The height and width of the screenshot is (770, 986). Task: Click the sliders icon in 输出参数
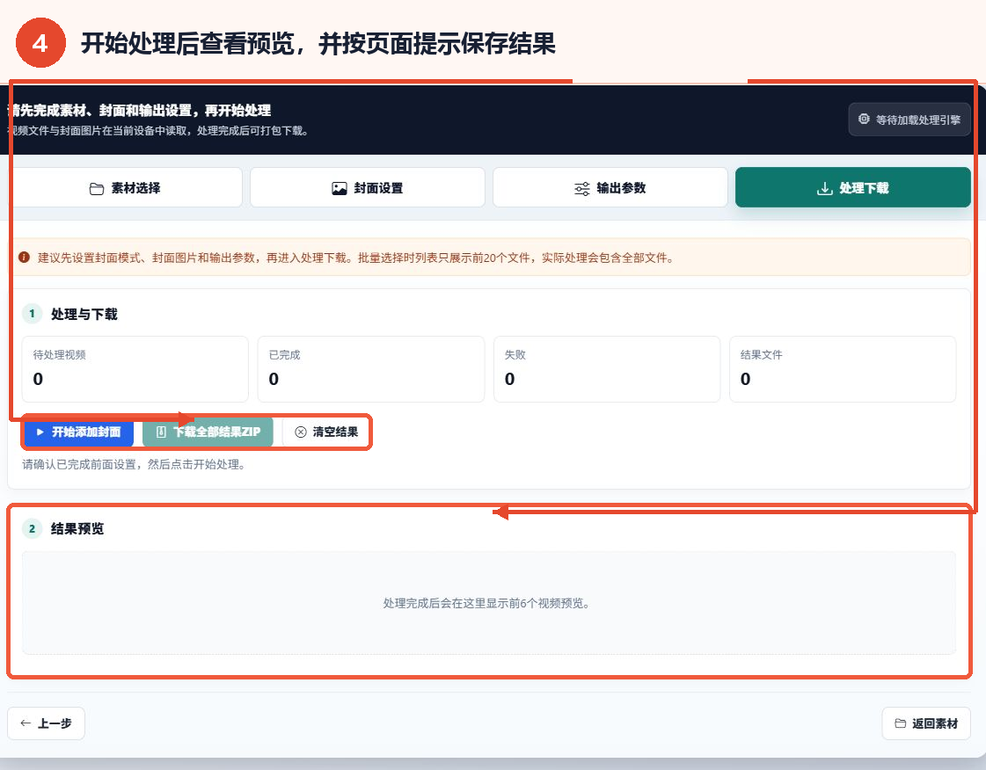pos(581,189)
